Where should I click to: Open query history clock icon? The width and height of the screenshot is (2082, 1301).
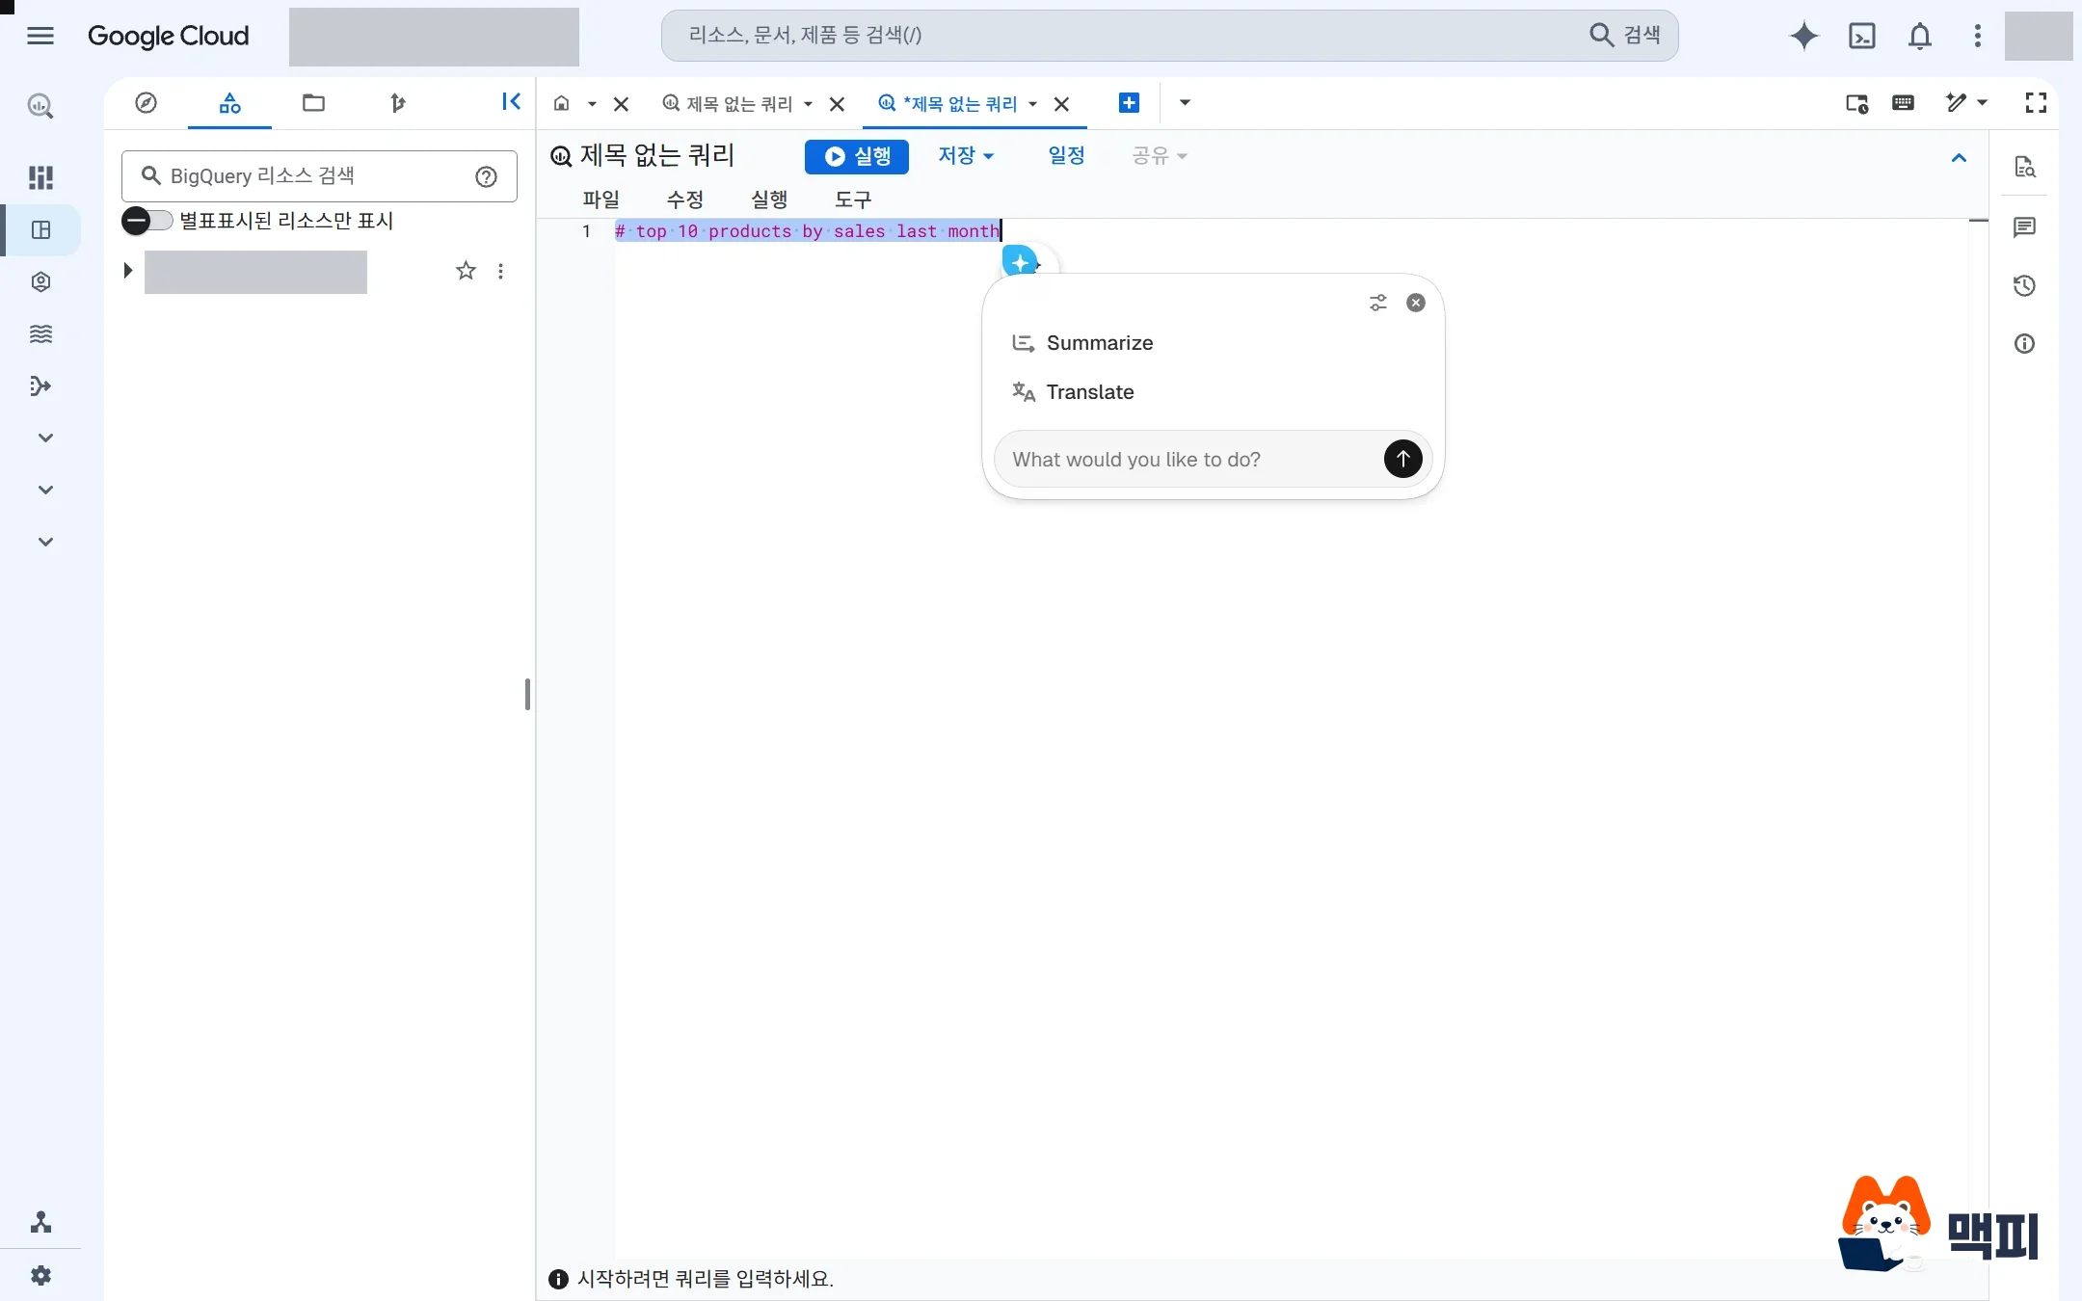click(2024, 285)
